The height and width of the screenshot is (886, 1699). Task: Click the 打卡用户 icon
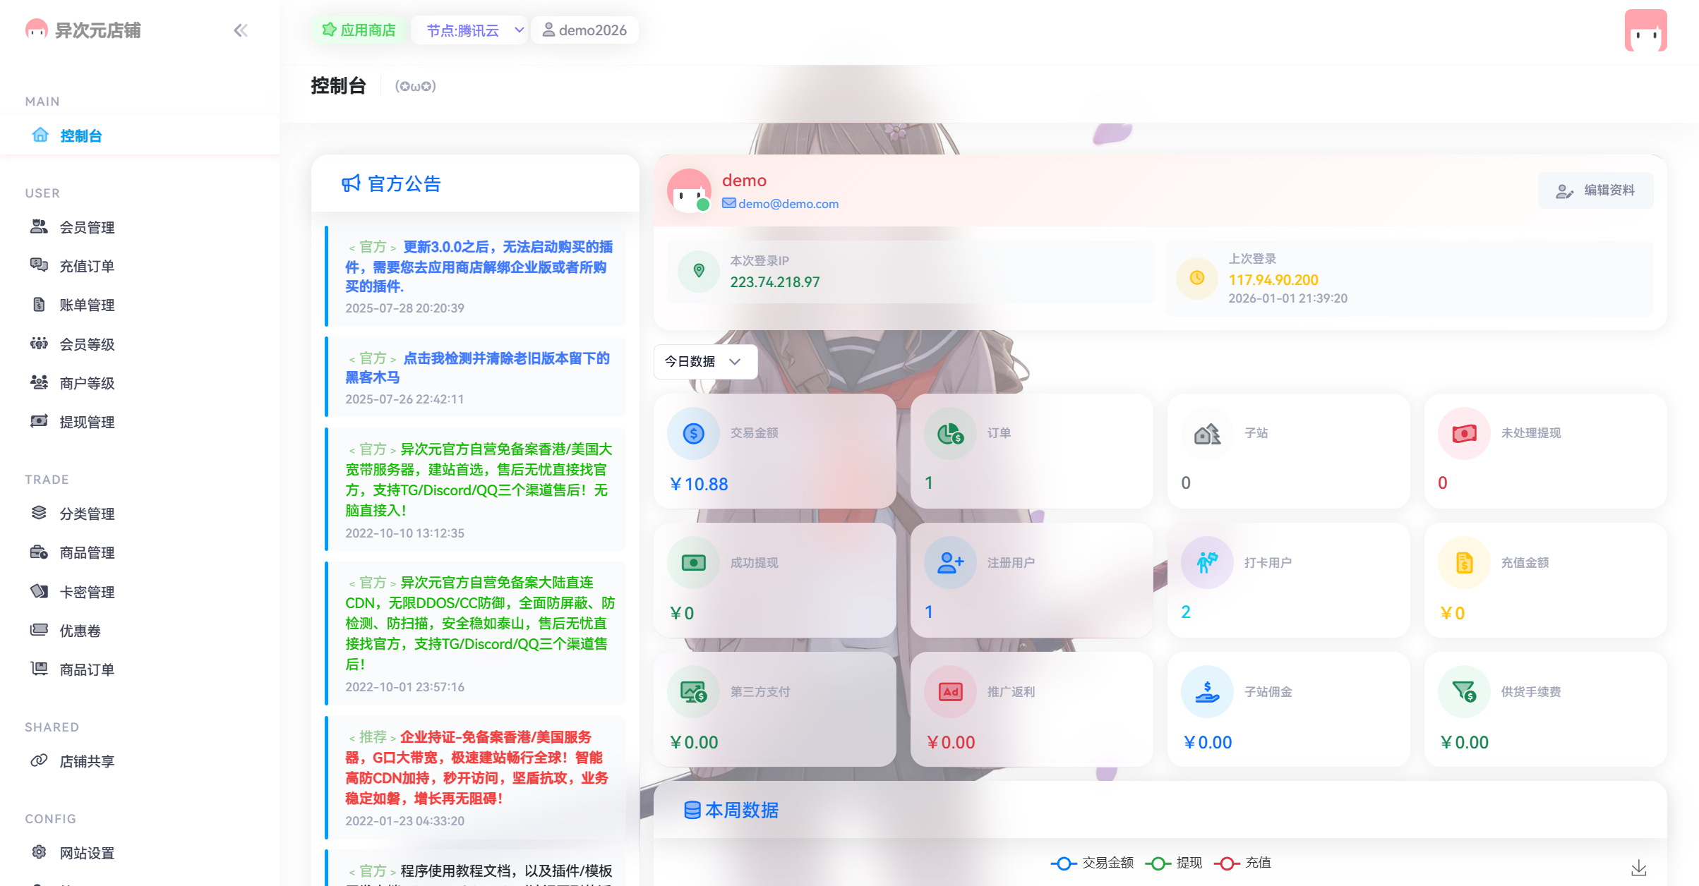point(1207,562)
